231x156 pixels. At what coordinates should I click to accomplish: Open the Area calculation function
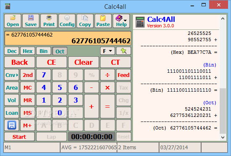click(x=12, y=87)
